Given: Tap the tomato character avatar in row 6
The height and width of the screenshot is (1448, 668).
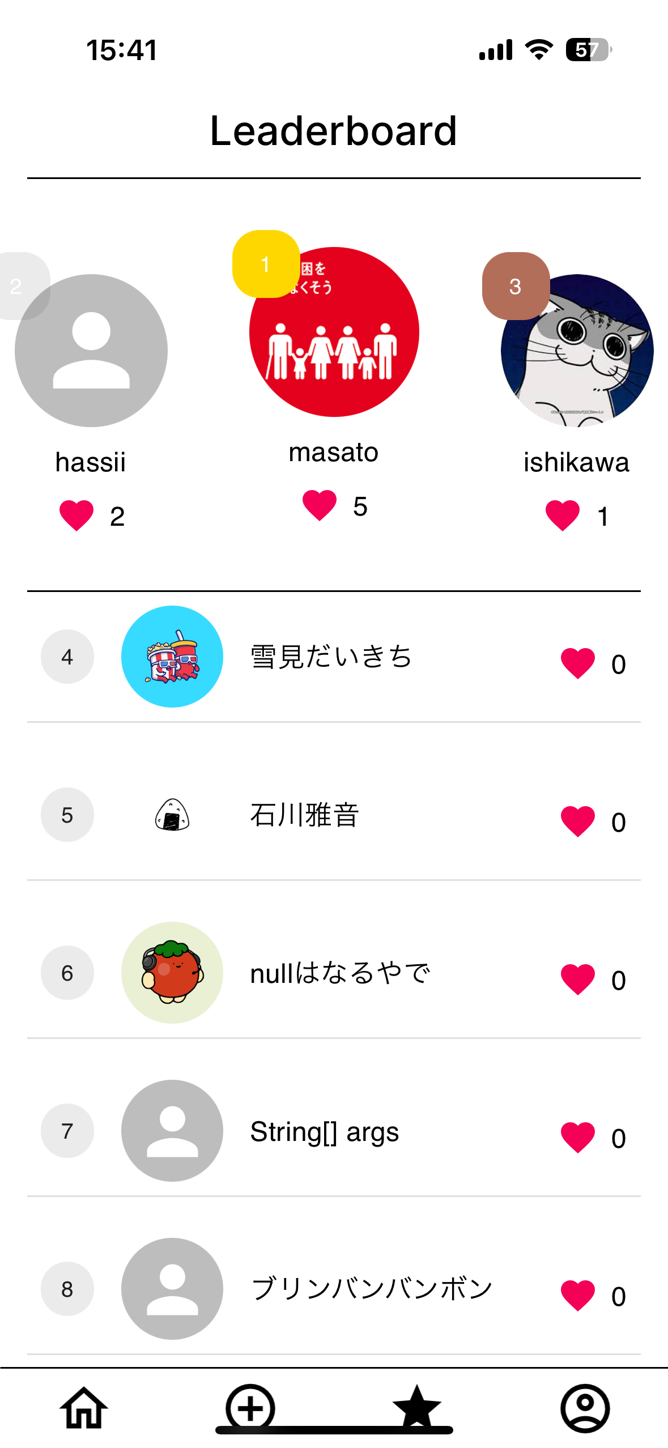Looking at the screenshot, I should pos(172,973).
